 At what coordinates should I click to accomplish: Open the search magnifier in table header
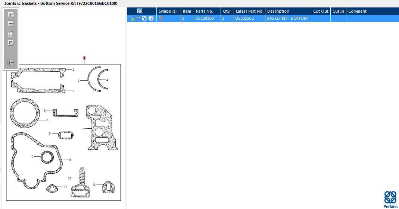point(140,11)
